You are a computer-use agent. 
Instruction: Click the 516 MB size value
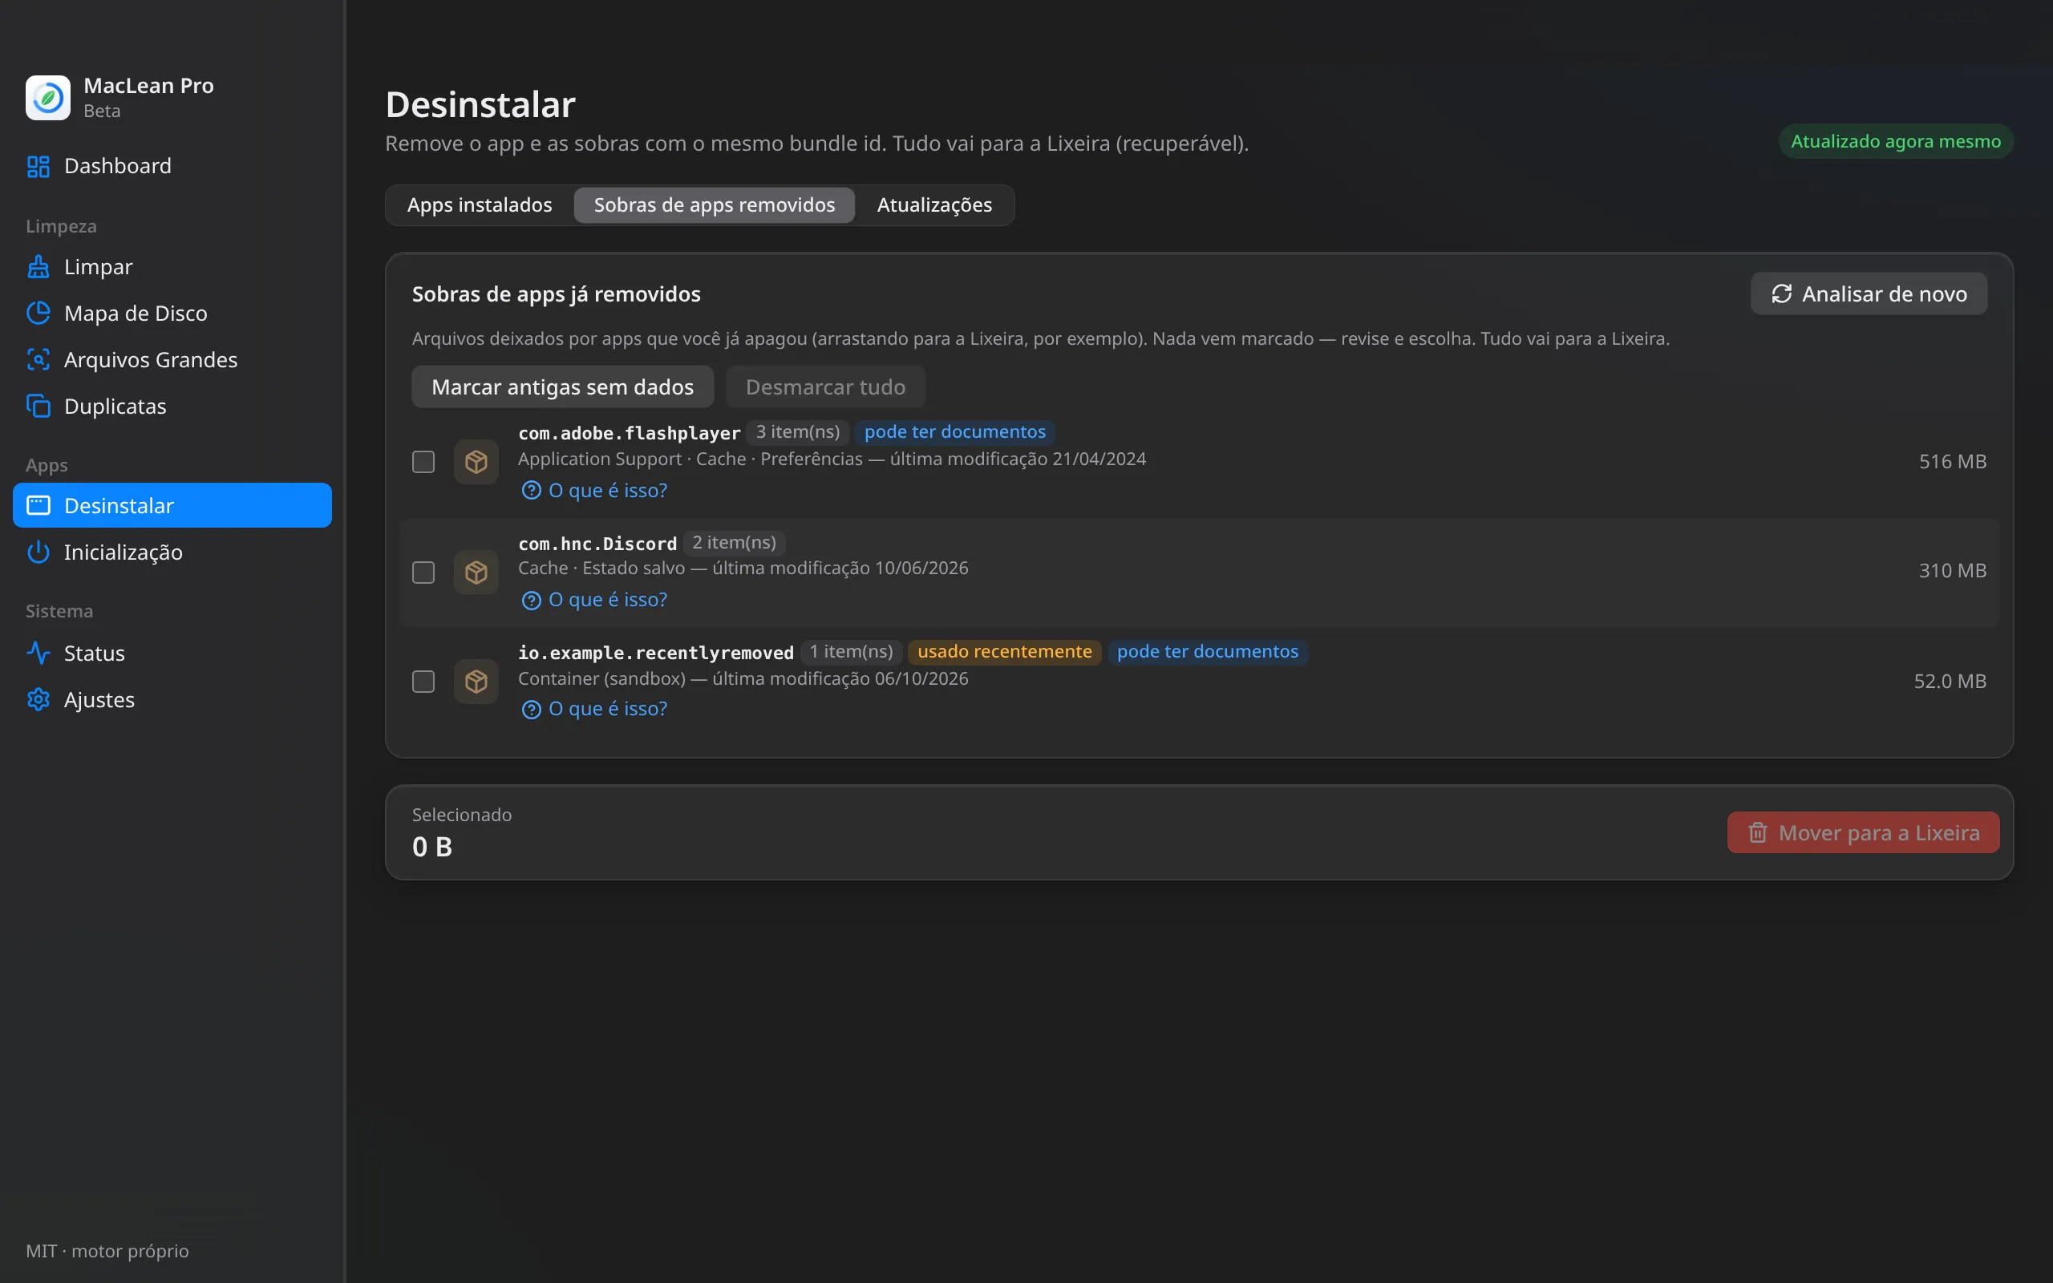(x=1952, y=462)
